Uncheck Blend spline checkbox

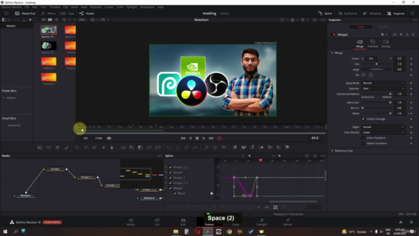[x=175, y=193]
